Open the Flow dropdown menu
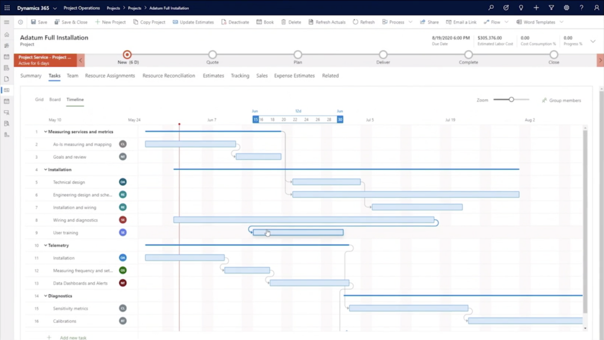Screen dimensions: 604x340 click(495, 22)
